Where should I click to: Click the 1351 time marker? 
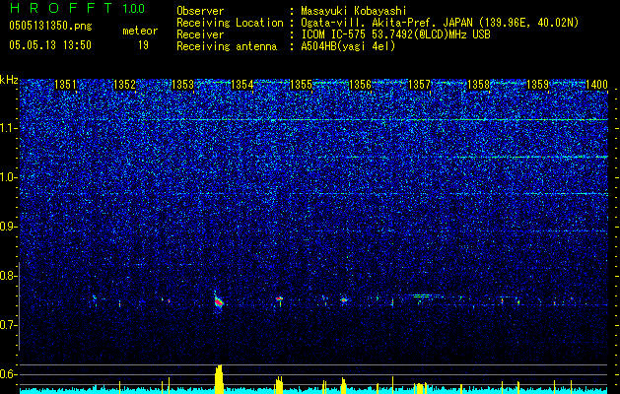pyautogui.click(x=65, y=85)
